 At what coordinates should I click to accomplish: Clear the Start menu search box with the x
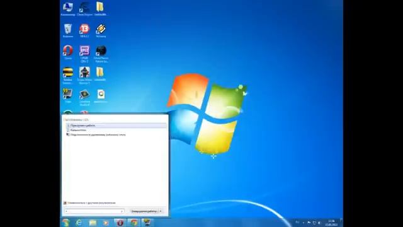(122, 211)
